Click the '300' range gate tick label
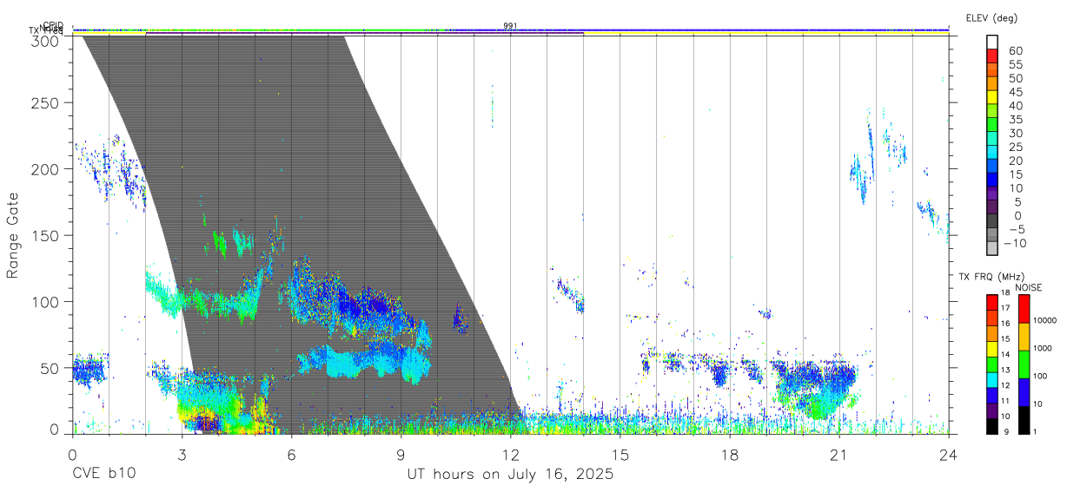 tap(46, 40)
